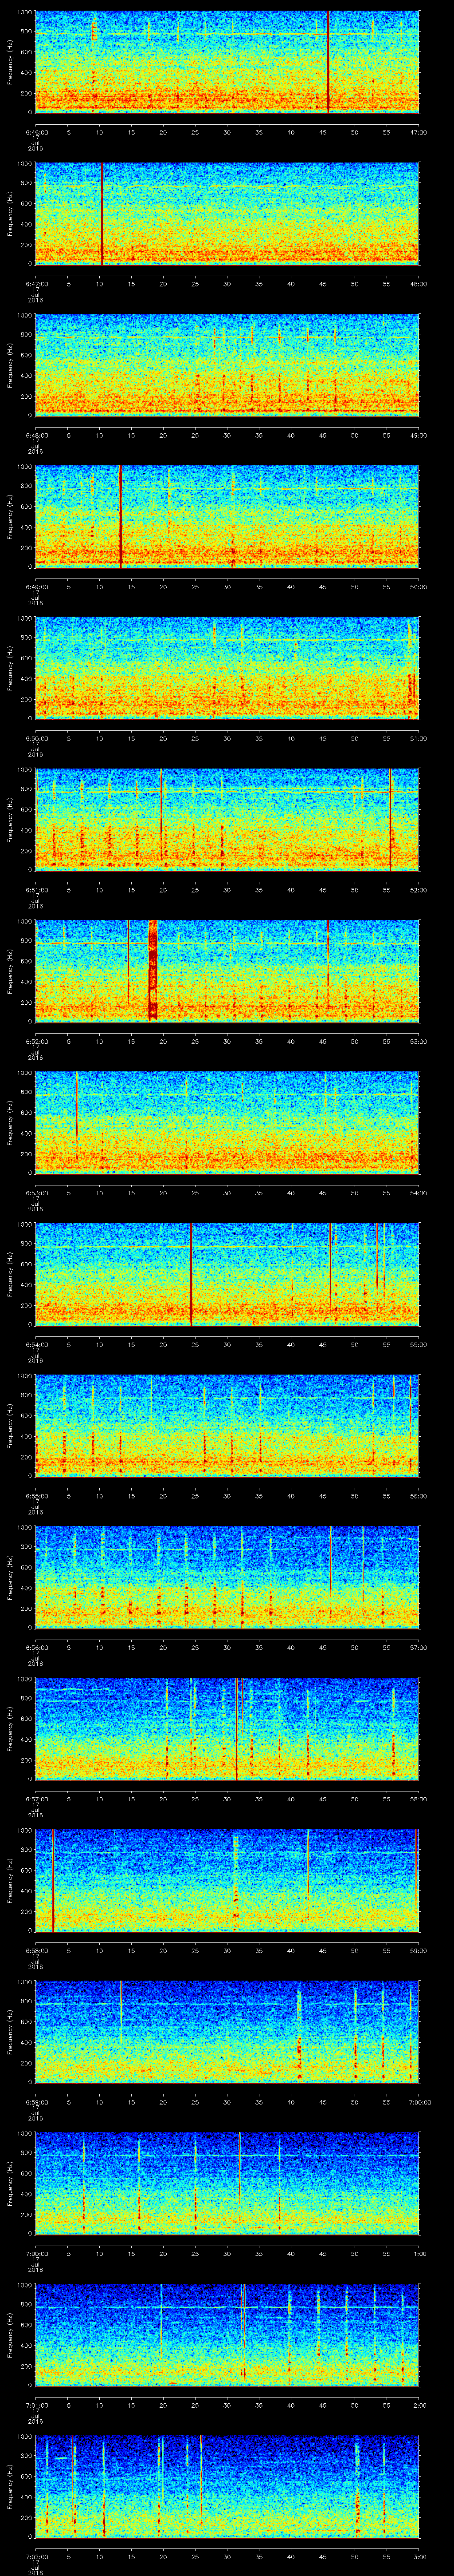Click the 6:52:00 time axis label
This screenshot has width=454, height=2576.
click(x=36, y=1041)
